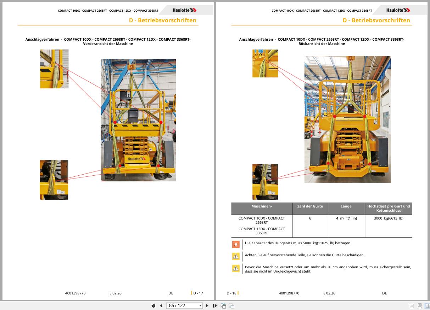The height and width of the screenshot is (310, 430).
Task: Click upper strap detail photo on right page
Action: coord(265,63)
